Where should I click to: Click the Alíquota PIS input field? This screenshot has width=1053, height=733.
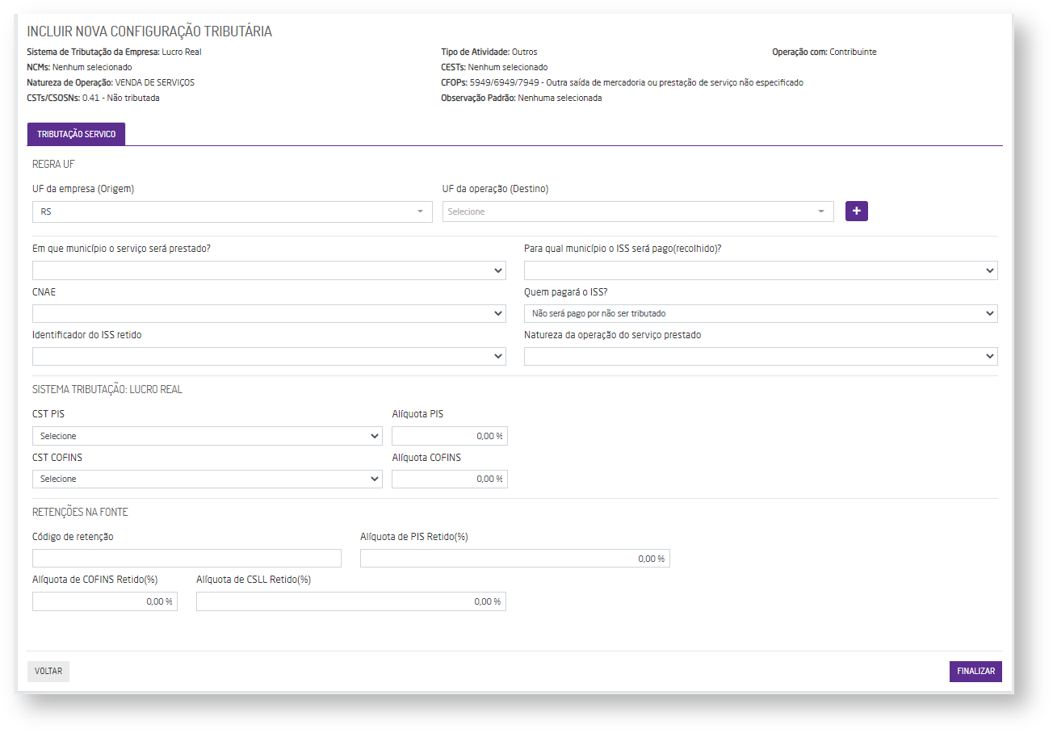pos(450,436)
